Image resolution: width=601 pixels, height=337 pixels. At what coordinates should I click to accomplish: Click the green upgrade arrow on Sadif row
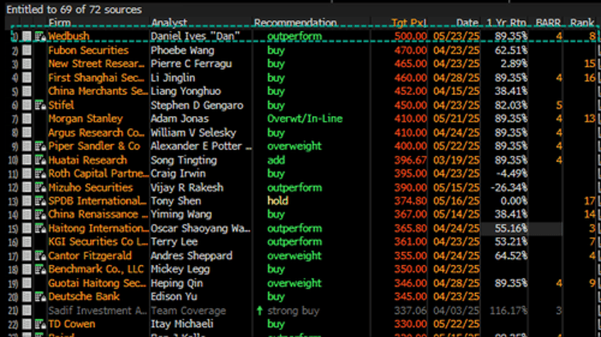[x=259, y=311]
